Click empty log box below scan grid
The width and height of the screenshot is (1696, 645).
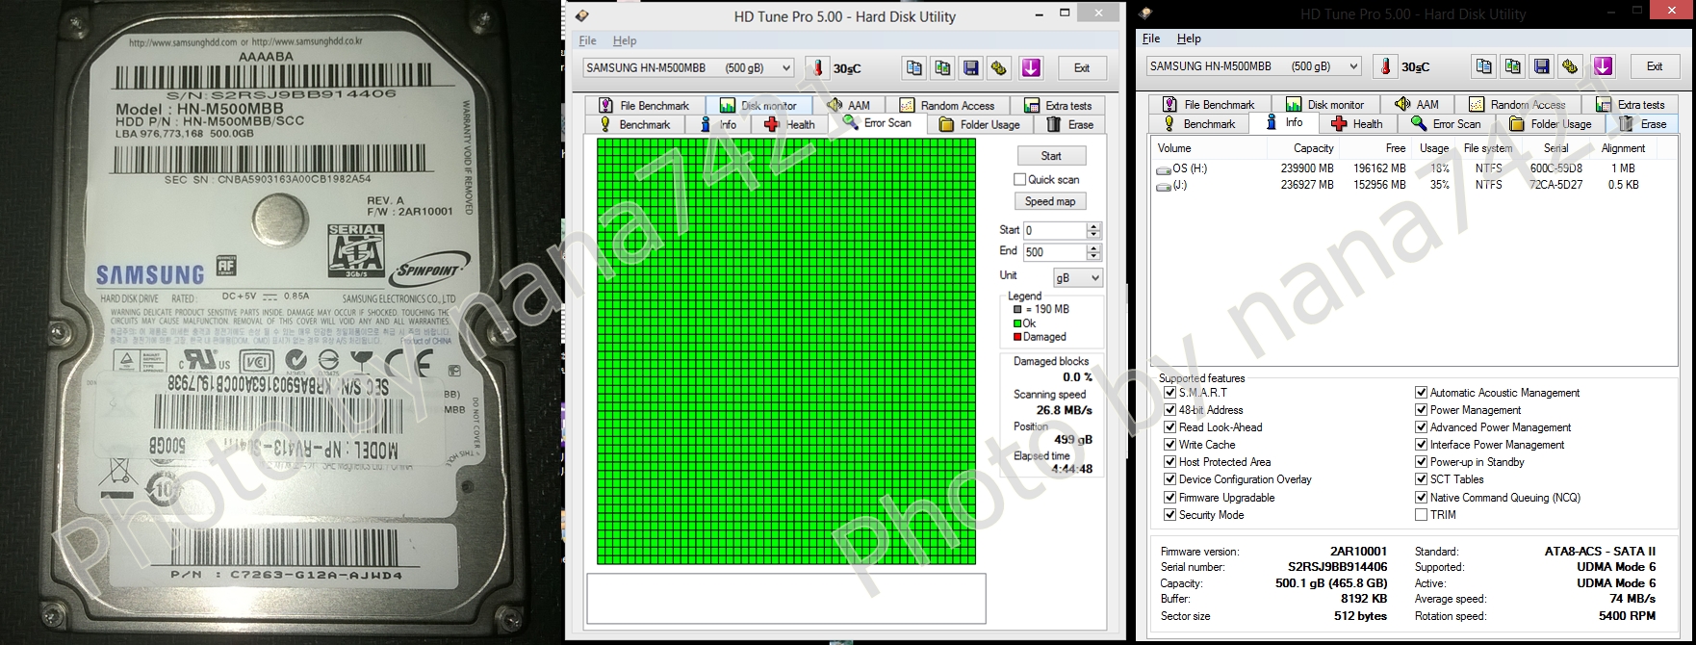tap(786, 599)
